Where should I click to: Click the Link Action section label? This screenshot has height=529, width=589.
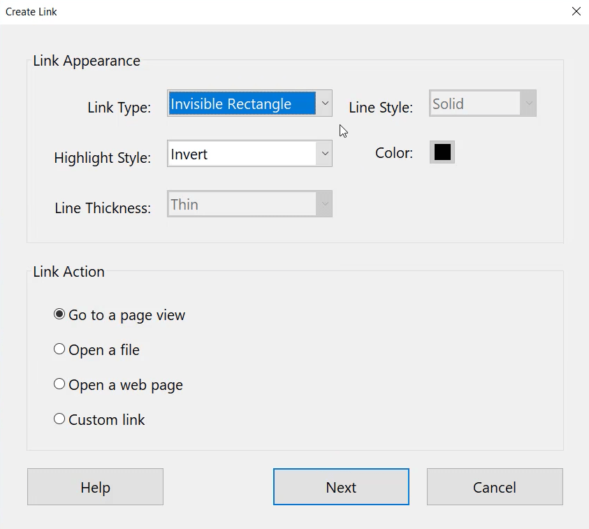[68, 272]
